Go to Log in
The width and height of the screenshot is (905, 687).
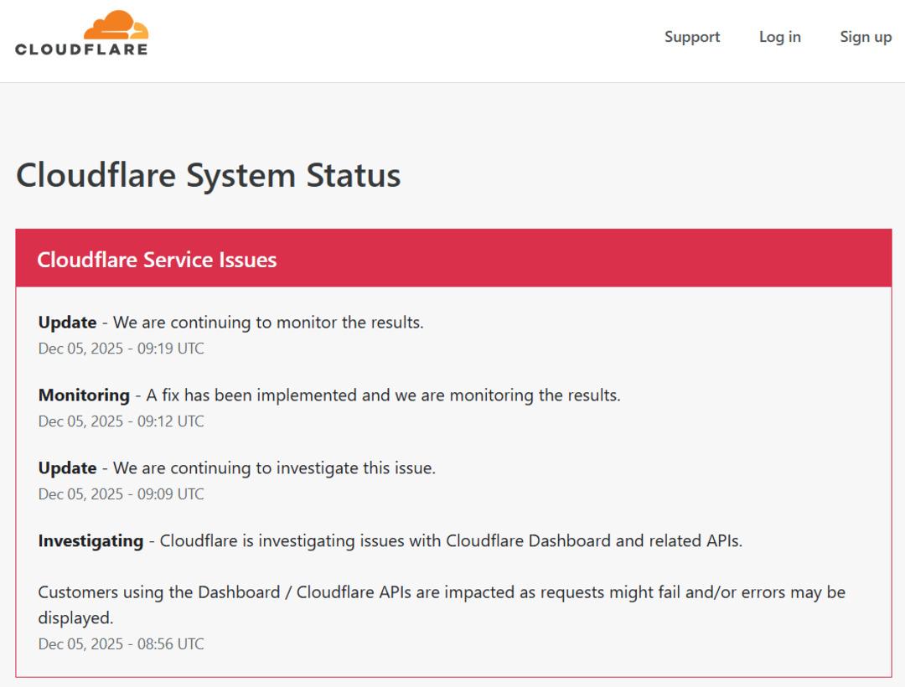coord(779,37)
